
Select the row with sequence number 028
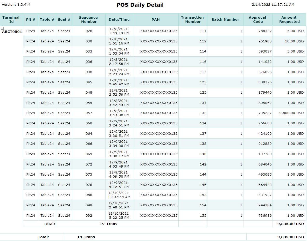[88, 31]
